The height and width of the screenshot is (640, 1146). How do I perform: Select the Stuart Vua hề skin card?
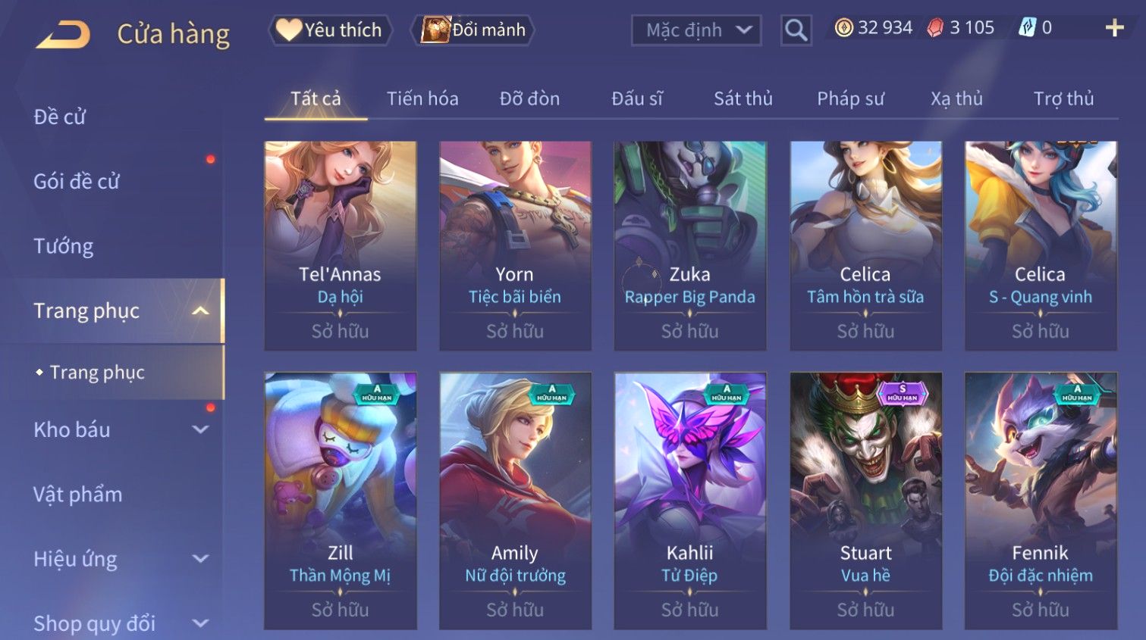[x=865, y=501]
